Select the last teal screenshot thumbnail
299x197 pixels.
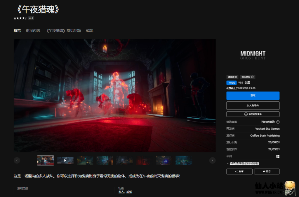[184, 161]
